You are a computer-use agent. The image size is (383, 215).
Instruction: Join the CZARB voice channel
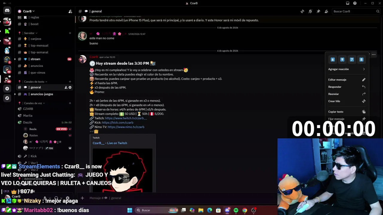click(x=45, y=109)
